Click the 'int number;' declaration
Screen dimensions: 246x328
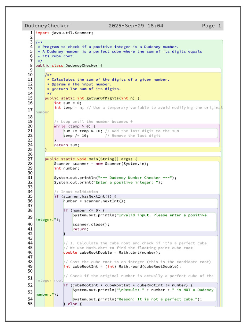pos(67,168)
